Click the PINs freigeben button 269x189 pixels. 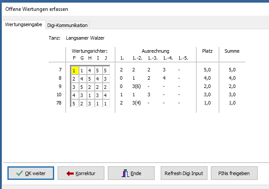(234, 173)
